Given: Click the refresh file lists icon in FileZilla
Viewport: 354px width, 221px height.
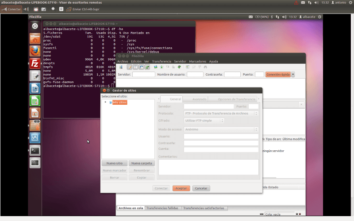Looking at the screenshot, I should pos(156,67).
